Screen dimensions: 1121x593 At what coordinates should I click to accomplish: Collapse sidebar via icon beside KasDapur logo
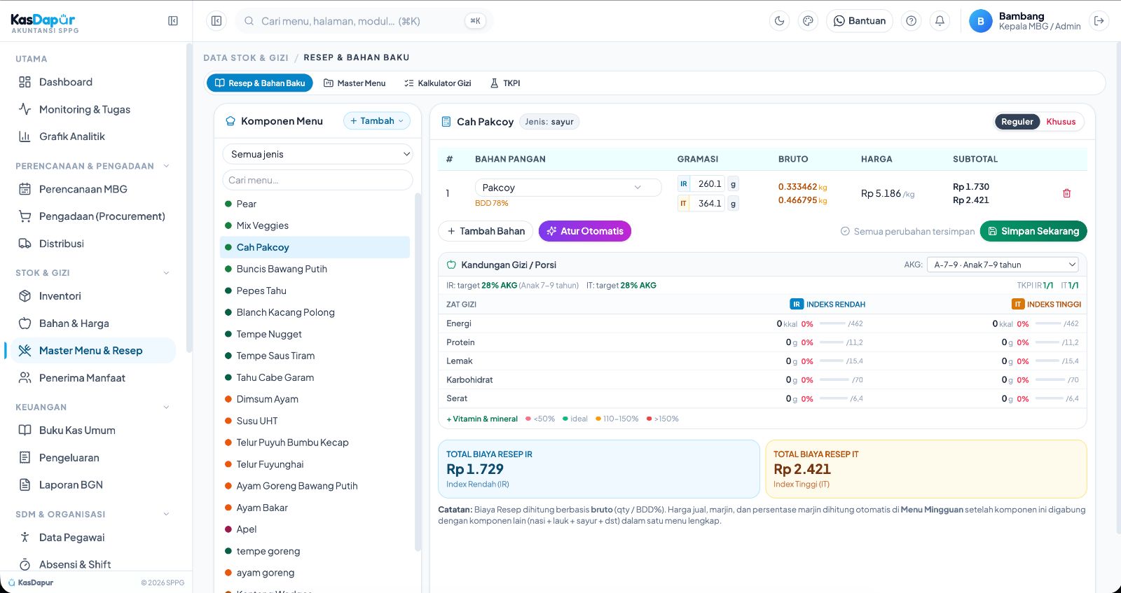(173, 21)
